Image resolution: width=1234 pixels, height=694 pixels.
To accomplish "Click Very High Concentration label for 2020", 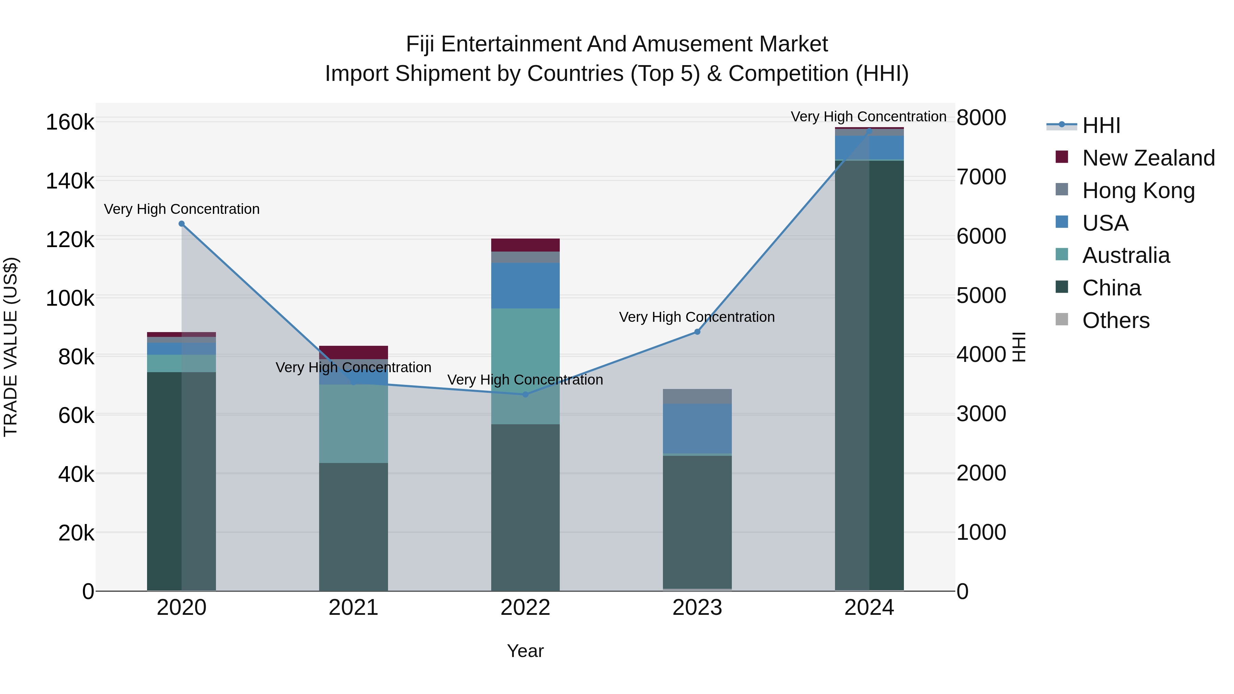I will (182, 209).
